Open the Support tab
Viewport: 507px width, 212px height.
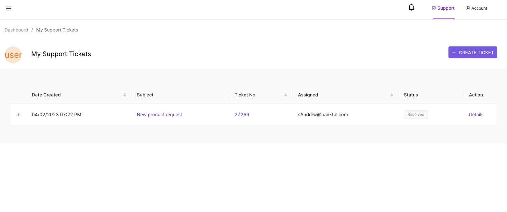[x=444, y=8]
